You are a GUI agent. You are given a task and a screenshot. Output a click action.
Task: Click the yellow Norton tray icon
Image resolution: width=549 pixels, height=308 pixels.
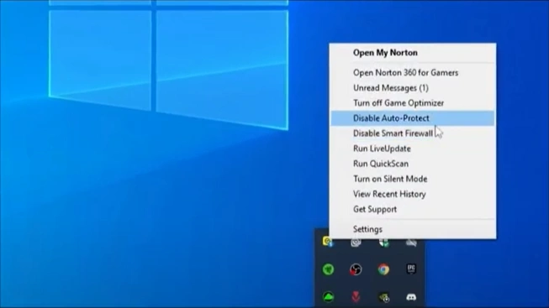tap(328, 241)
